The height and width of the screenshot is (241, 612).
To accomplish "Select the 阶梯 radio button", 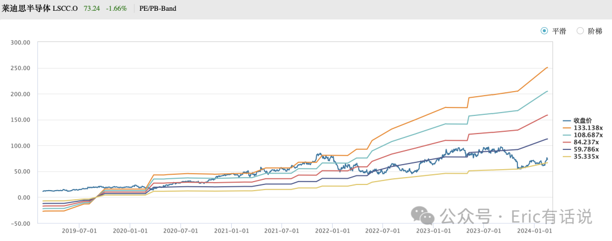I will [580, 31].
